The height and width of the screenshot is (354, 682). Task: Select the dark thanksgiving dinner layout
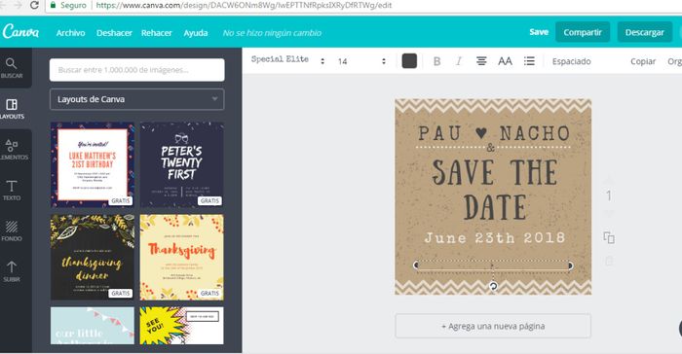[x=93, y=257]
